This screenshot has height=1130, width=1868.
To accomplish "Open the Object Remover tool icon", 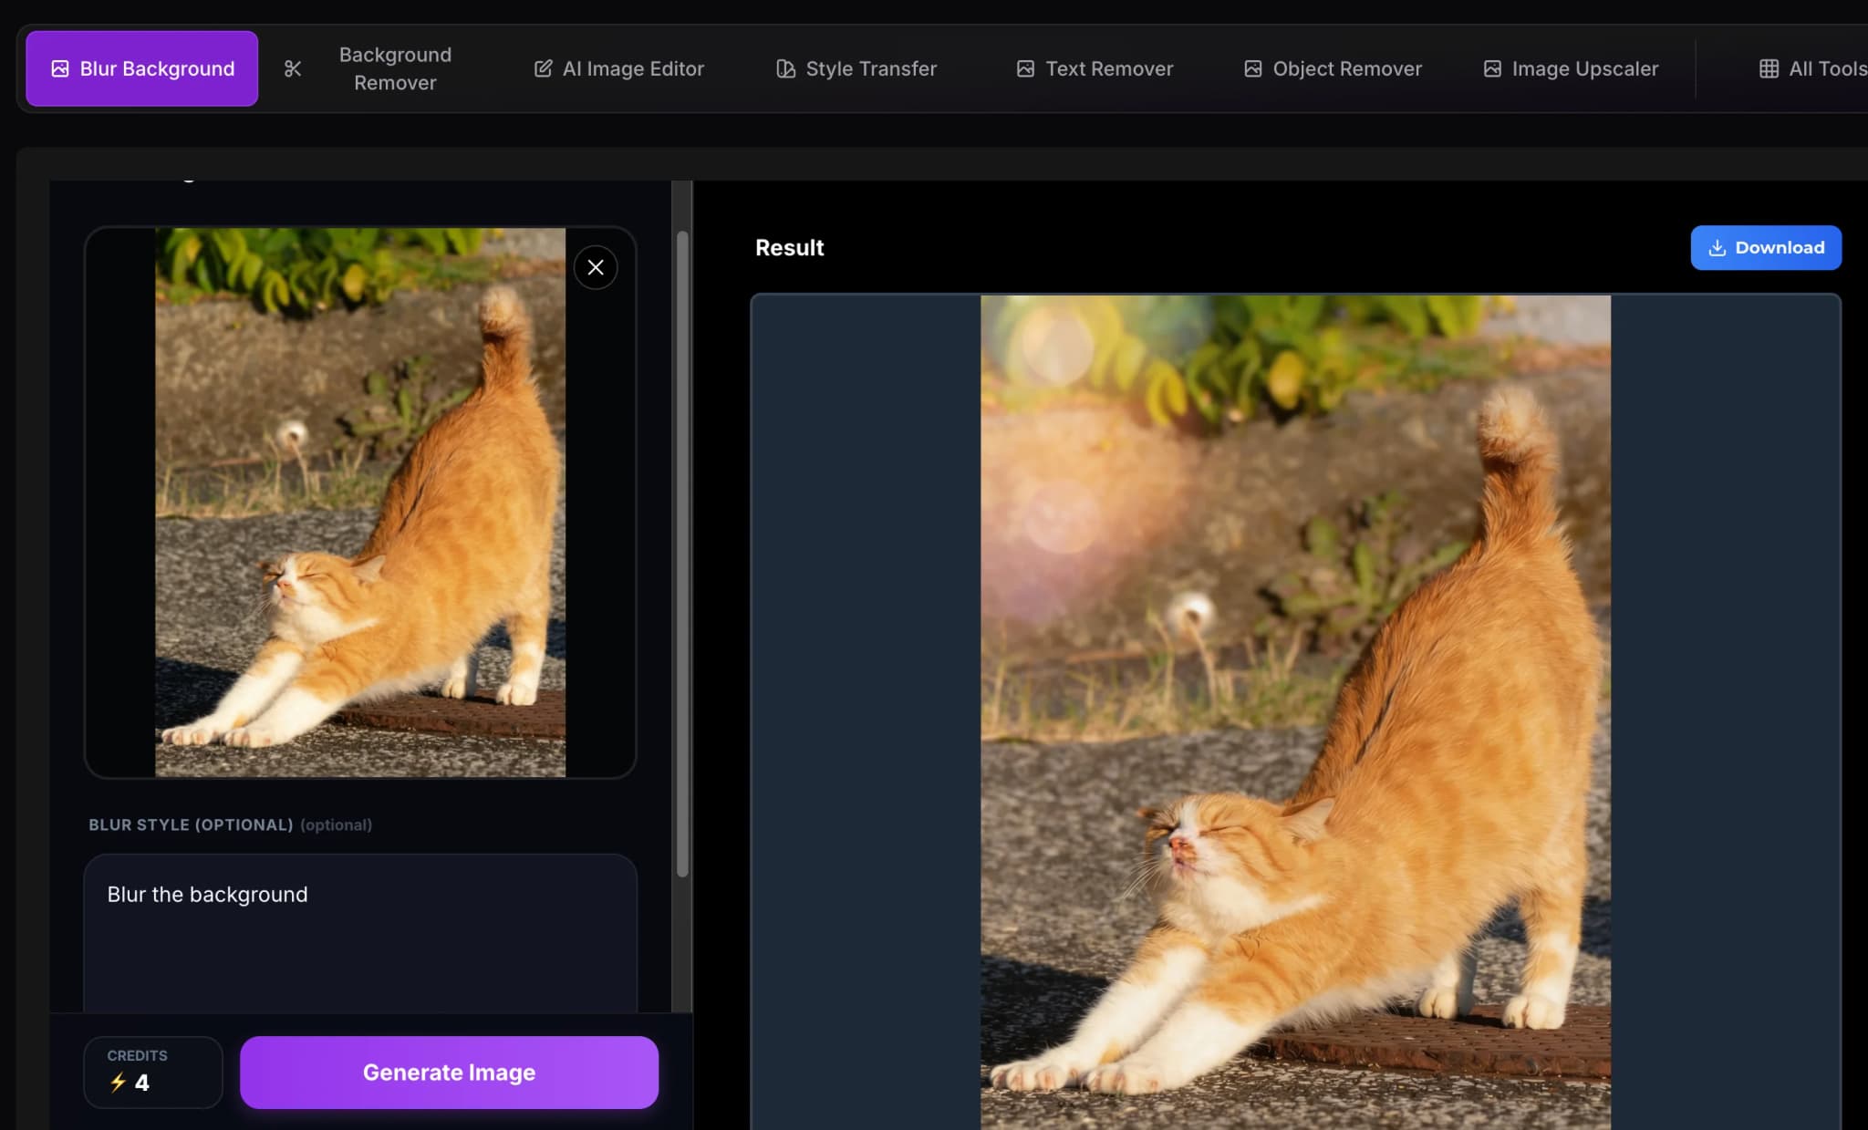I will pos(1252,67).
